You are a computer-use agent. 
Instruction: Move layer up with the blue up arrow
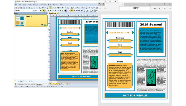click(29, 81)
